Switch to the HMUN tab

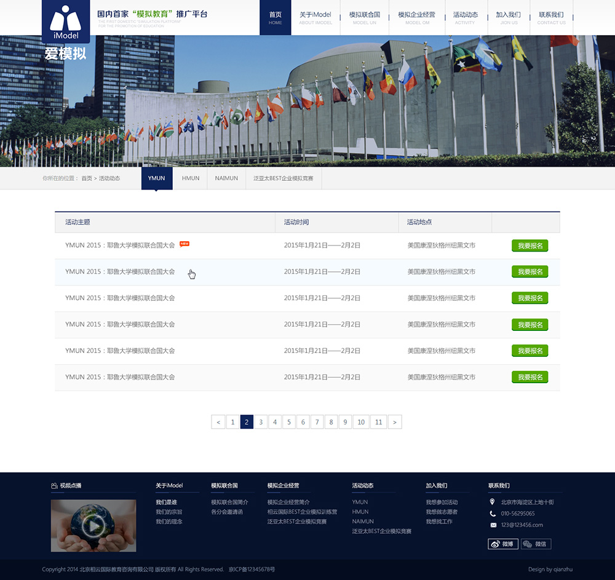pos(191,178)
